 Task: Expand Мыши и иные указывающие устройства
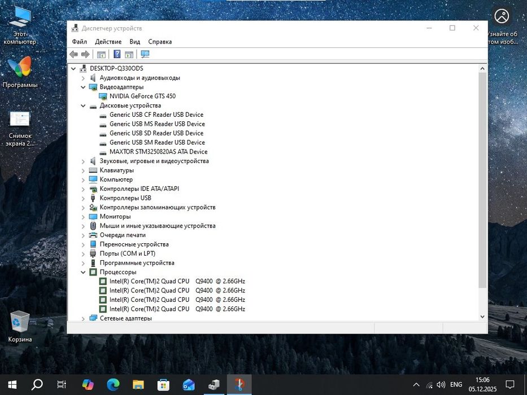pyautogui.click(x=83, y=226)
